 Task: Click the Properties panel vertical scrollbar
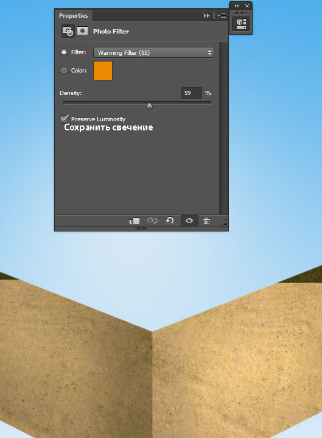point(223,129)
